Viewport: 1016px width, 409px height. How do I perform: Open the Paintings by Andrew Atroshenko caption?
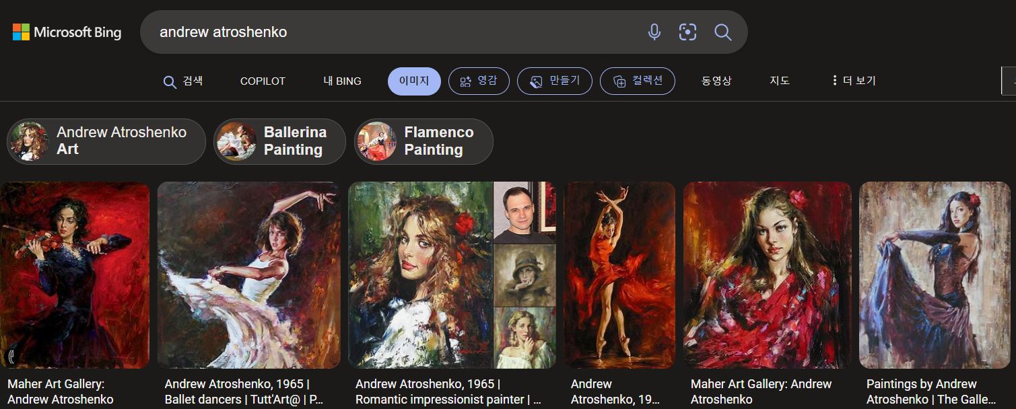click(930, 392)
